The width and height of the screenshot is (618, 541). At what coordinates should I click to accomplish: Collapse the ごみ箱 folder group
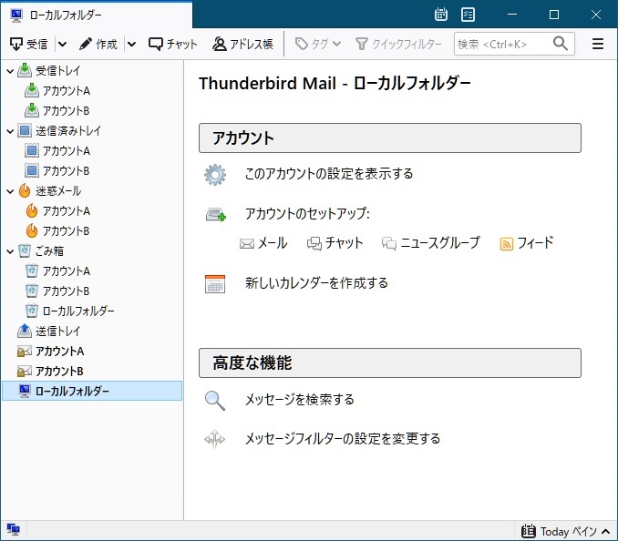tap(9, 251)
